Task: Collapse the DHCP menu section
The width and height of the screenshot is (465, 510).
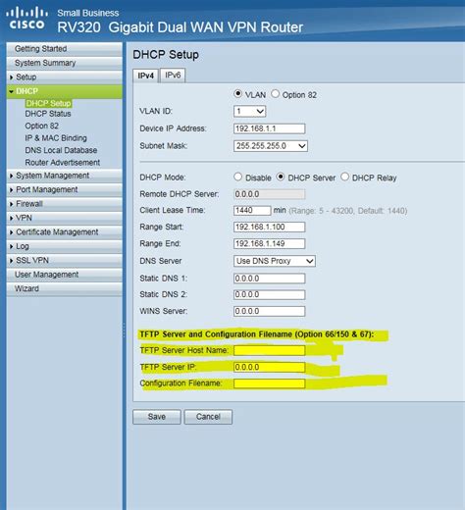Action: (65, 91)
